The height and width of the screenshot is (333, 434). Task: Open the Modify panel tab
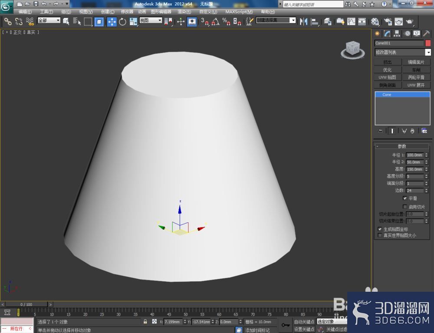pyautogui.click(x=387, y=33)
